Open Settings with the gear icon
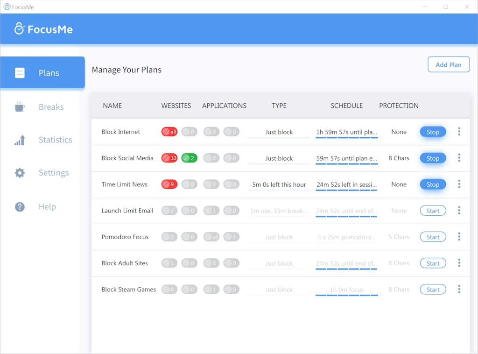This screenshot has height=354, width=478. (x=20, y=172)
